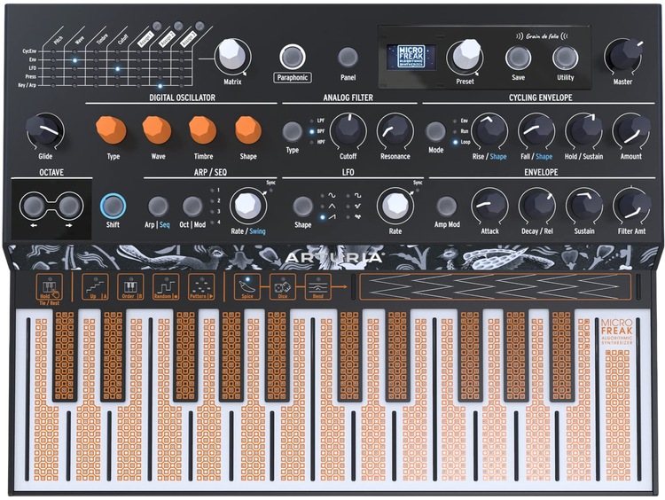This screenshot has height=500, width=665.
Task: Click the octave up right-arrow button
Action: (68, 206)
